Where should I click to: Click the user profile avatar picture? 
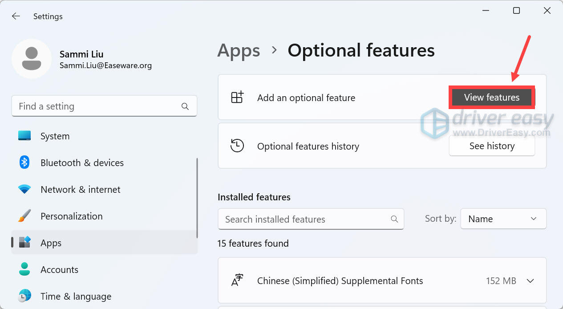[32, 59]
